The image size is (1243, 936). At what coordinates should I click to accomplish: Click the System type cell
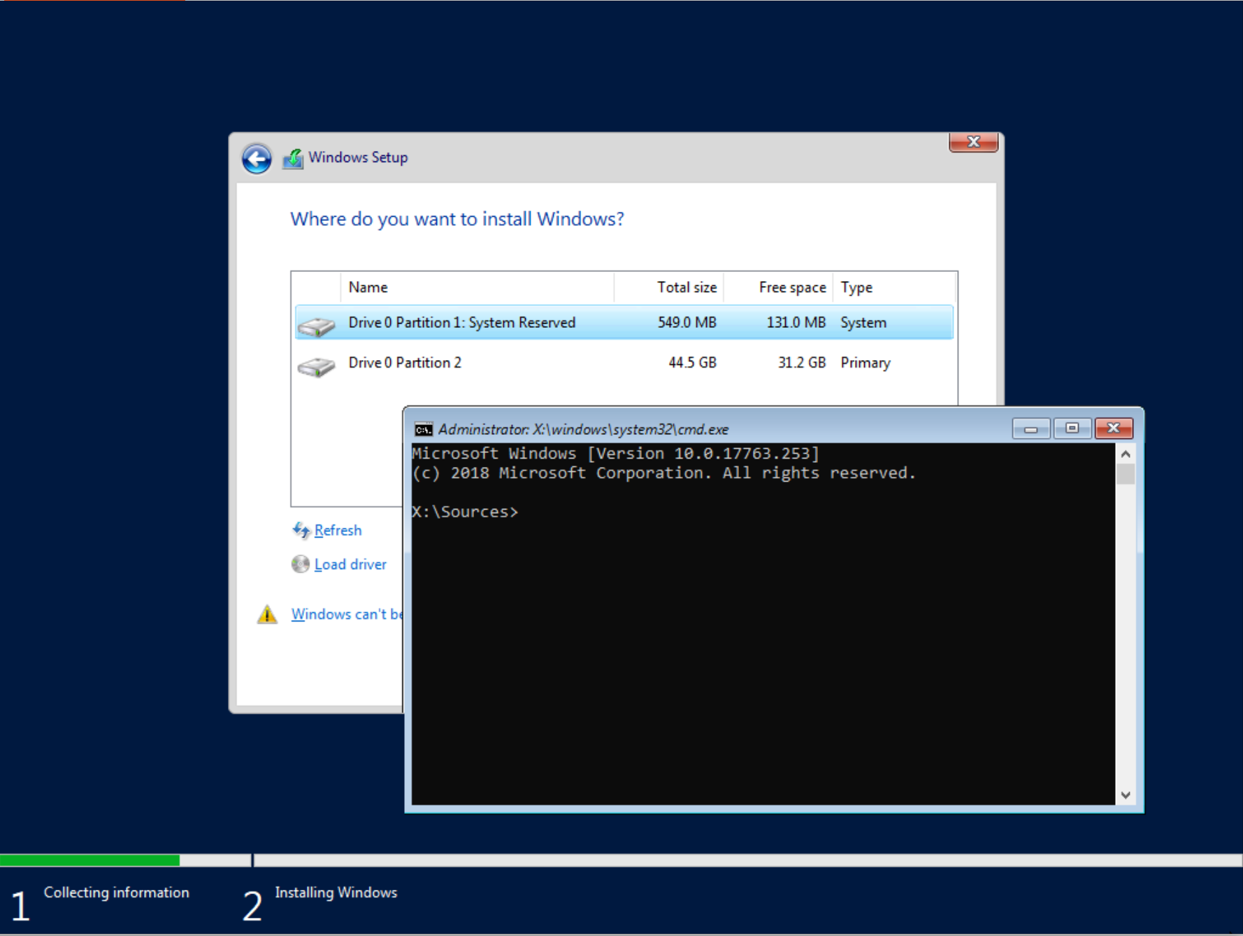coord(863,322)
